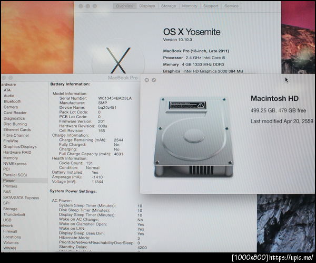316x263 pixels.
Task: Select ATA in the sidebar
Action: (x=7, y=90)
